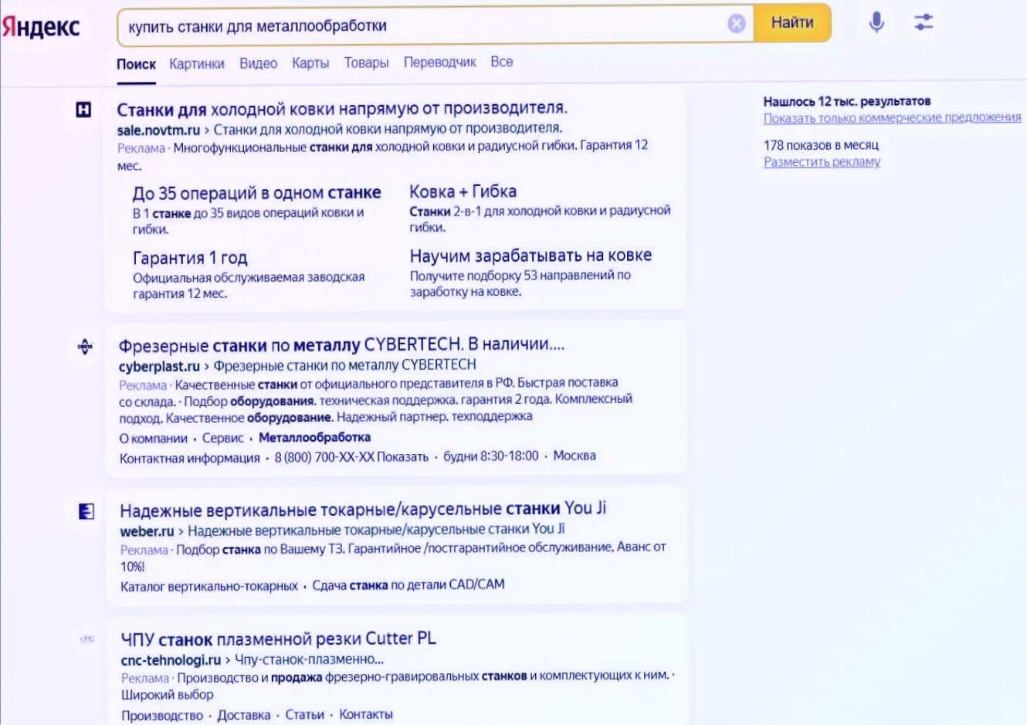Open link Показать только коммерческие предложения
This screenshot has width=1027, height=725.
click(x=891, y=118)
